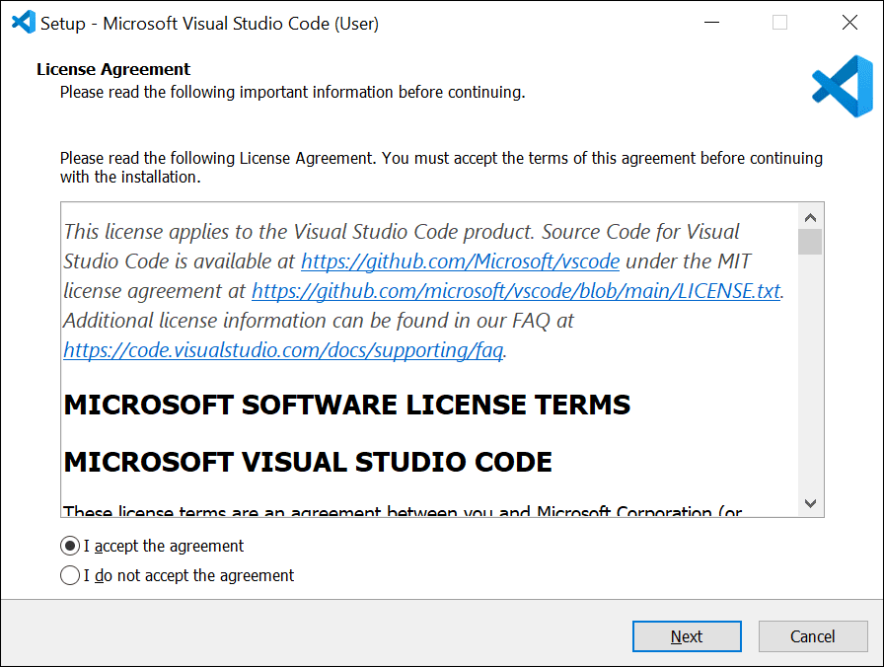Click the Visual Studio Code icon in the title bar
The image size is (884, 667).
23,21
